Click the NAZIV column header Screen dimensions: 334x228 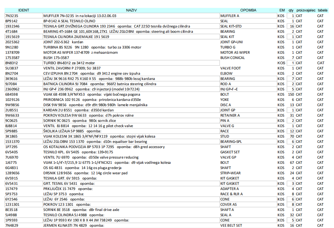click(131, 10)
